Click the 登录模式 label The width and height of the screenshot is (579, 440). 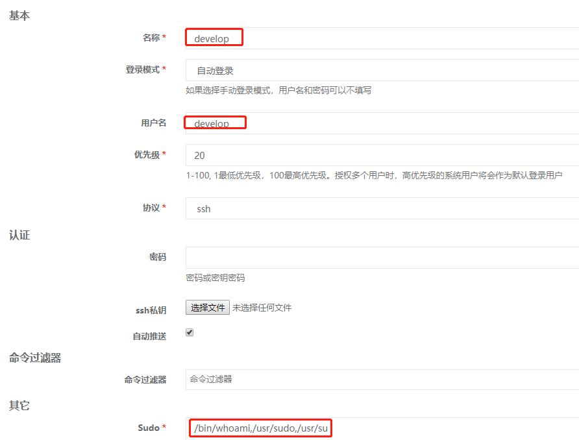pos(143,69)
